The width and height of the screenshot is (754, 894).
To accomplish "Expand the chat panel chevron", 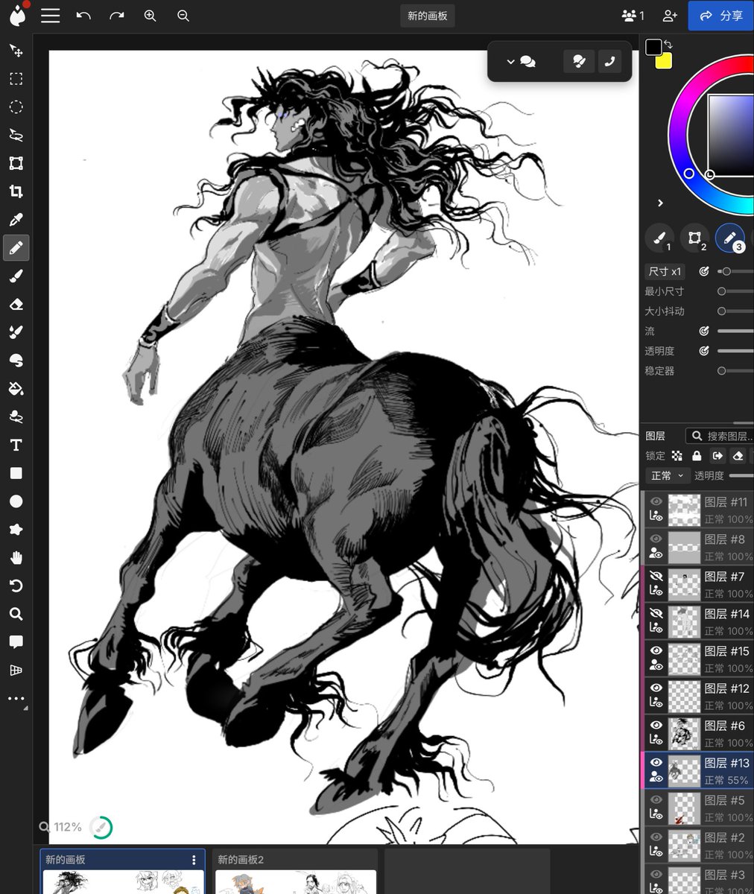I will tap(510, 62).
